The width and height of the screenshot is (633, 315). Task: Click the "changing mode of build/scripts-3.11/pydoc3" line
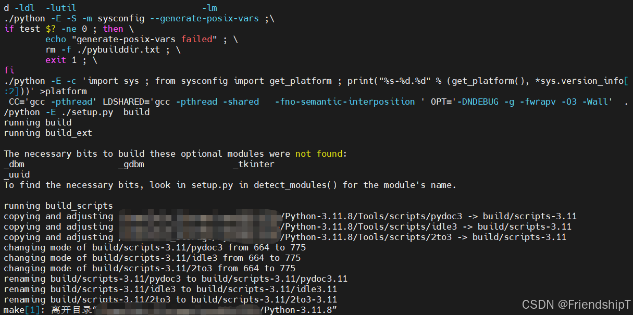[x=155, y=247]
